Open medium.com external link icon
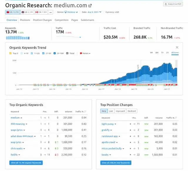 click(90, 6)
